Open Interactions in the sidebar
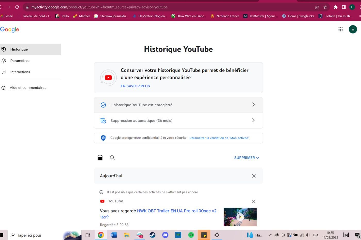The image size is (361, 240). point(30,72)
